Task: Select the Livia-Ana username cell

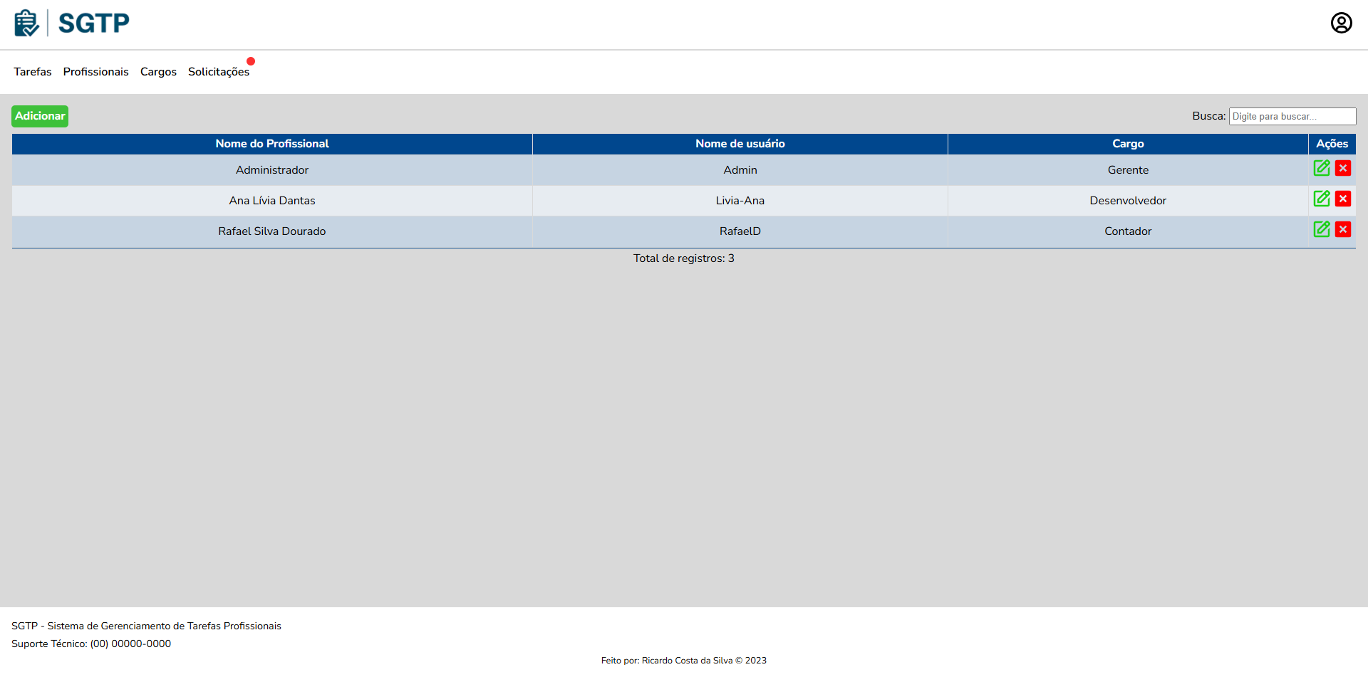Action: (x=740, y=201)
